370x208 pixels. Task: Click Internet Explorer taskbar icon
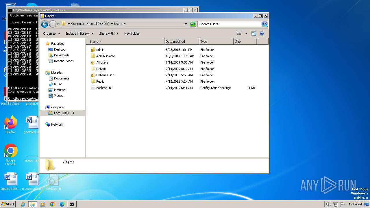23,204
